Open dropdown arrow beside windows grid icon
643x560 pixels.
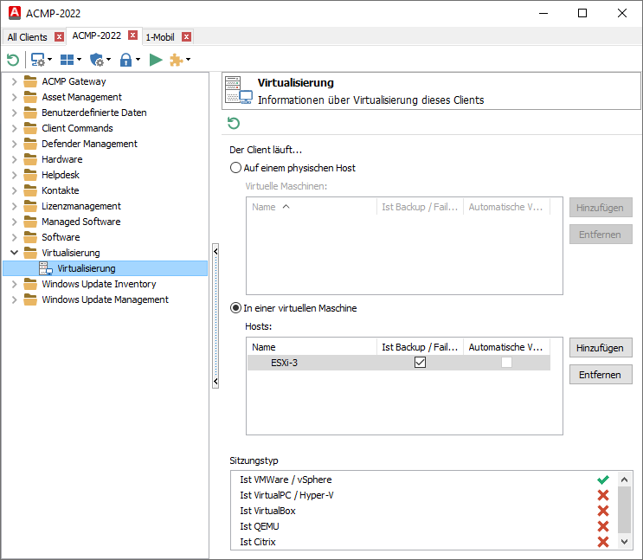pyautogui.click(x=79, y=60)
